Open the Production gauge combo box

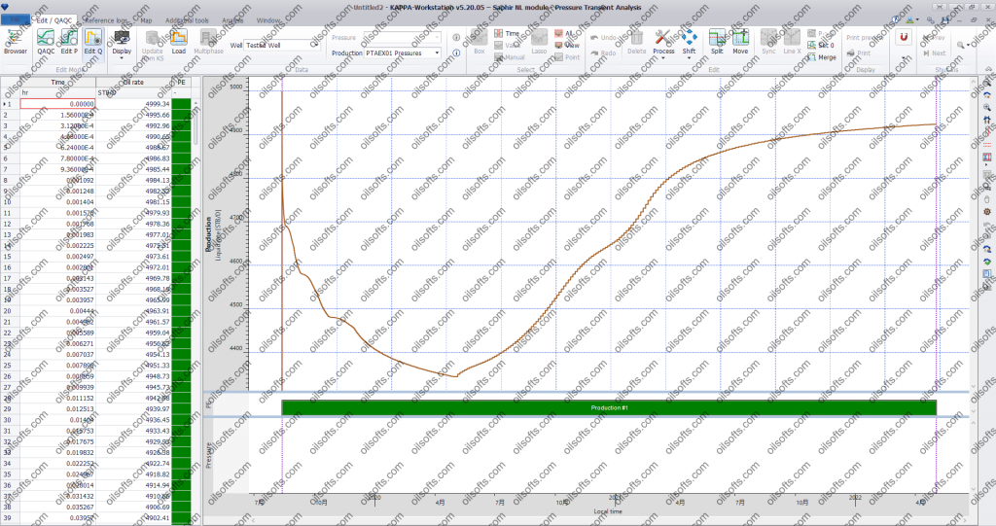tap(402, 53)
